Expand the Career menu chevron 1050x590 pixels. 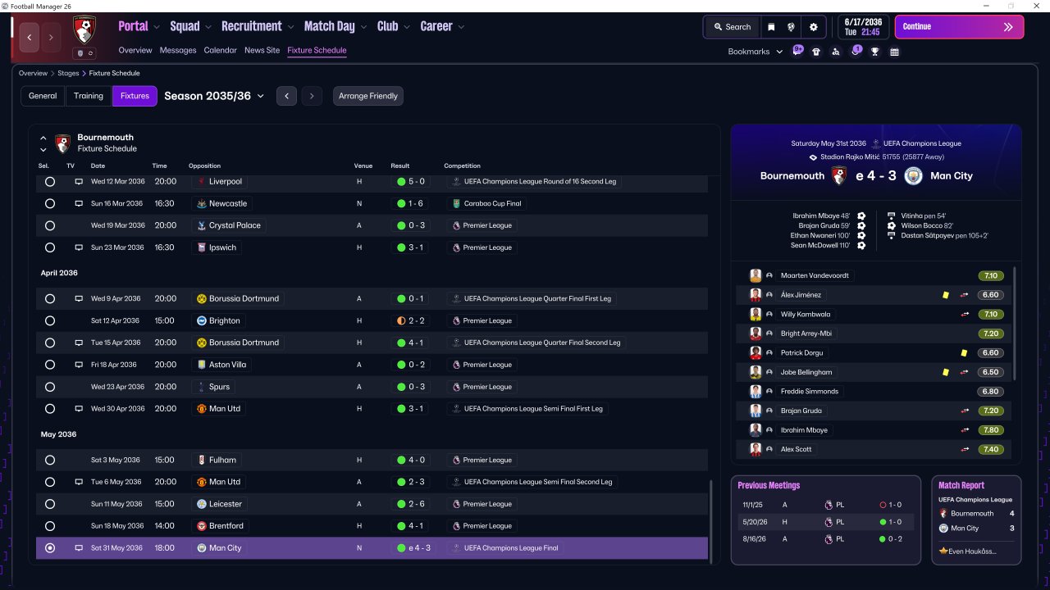click(x=461, y=27)
